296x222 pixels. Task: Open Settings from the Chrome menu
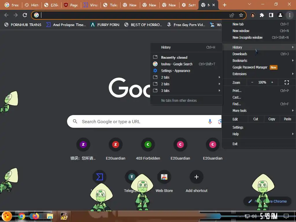click(x=259, y=127)
